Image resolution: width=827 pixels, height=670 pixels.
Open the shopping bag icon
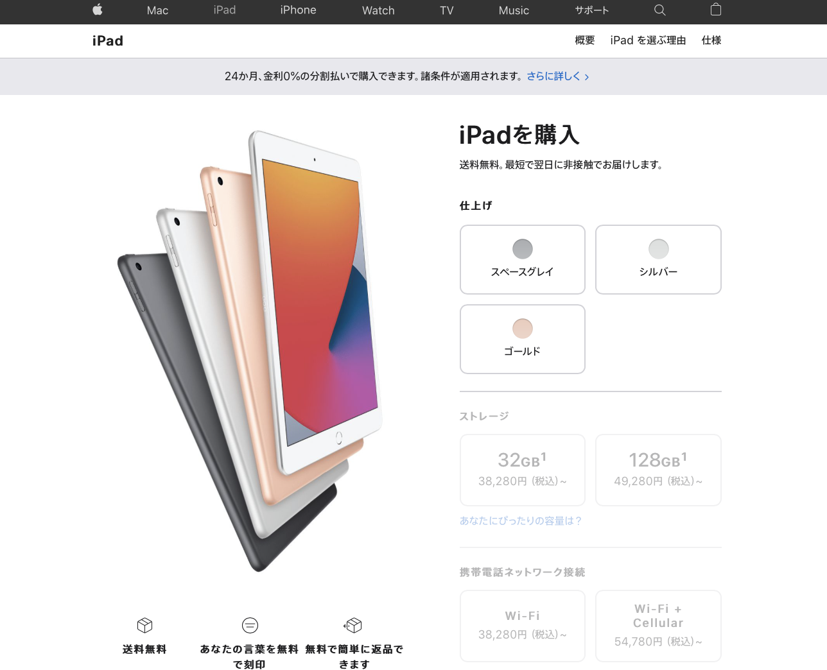pyautogui.click(x=716, y=10)
